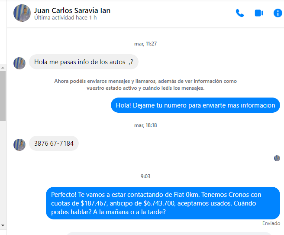Open conversation information with the info icon
The width and height of the screenshot is (284, 235).
tap(278, 13)
